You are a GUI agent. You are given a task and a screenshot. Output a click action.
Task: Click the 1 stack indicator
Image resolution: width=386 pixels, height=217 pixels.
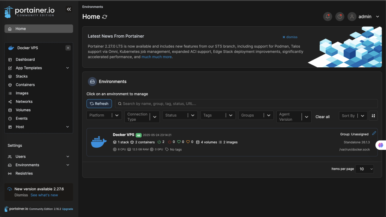tap(121, 142)
